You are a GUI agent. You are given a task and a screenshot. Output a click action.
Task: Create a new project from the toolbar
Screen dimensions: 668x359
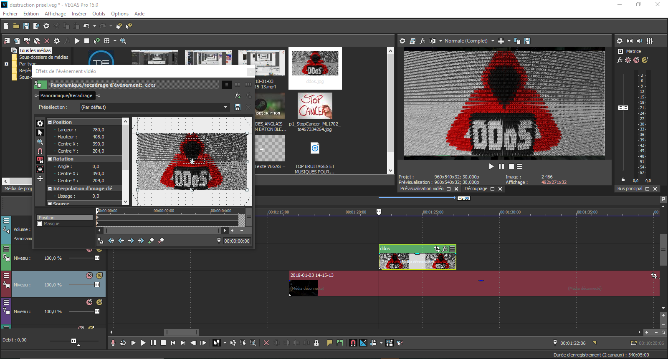(6, 26)
